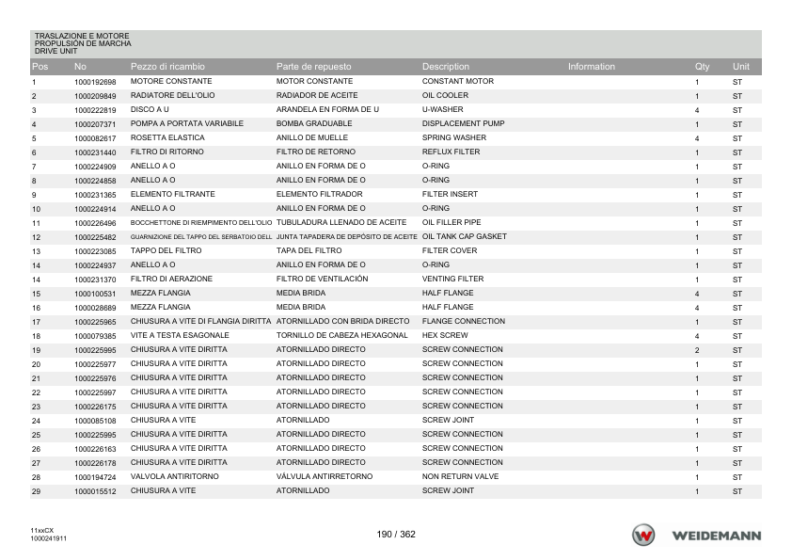
Task: Click ANILLO DE MUELLE cell
Action: [x=312, y=137]
